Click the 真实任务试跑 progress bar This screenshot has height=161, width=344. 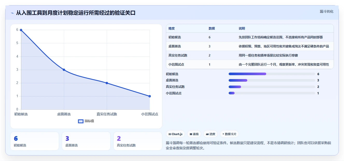pyautogui.click(x=272, y=87)
